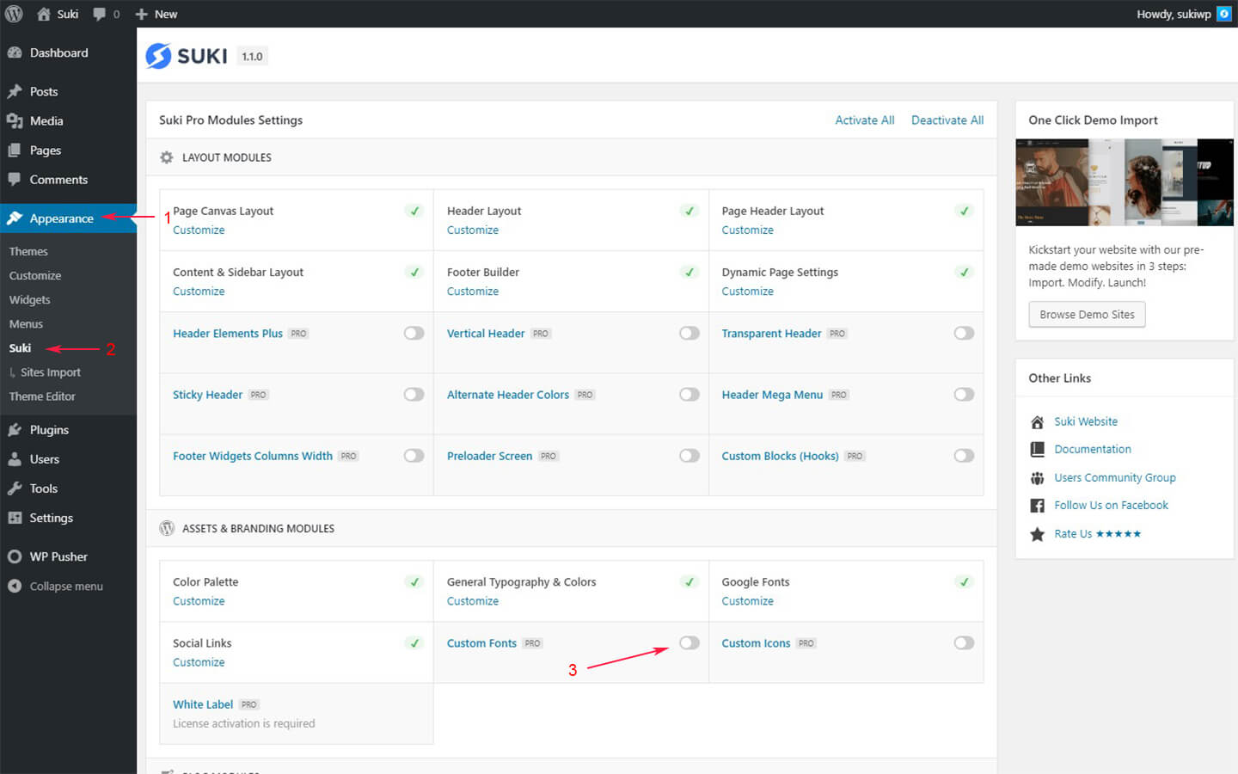Open the Themes submenu item
This screenshot has width=1238, height=774.
click(x=28, y=251)
